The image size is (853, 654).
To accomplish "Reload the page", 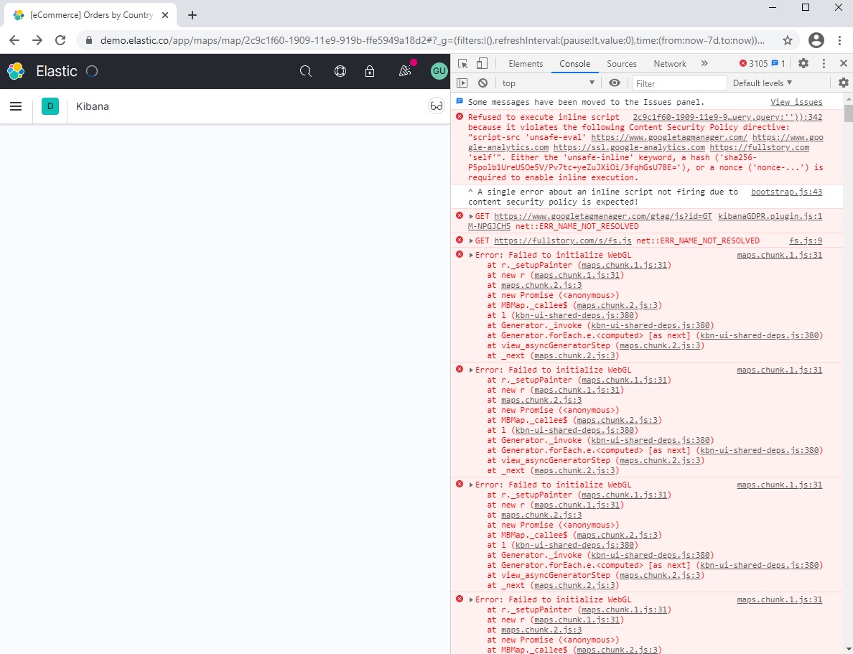I will tap(60, 40).
